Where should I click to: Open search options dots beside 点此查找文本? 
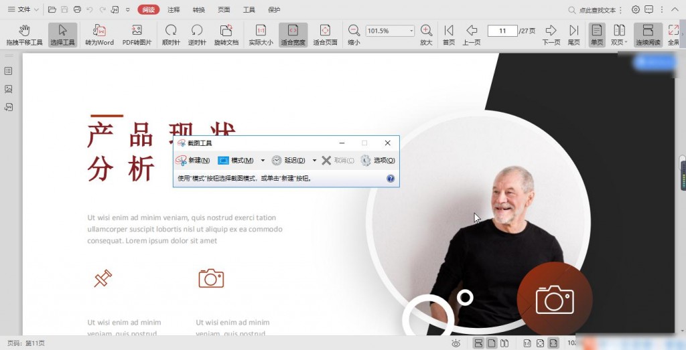click(620, 10)
